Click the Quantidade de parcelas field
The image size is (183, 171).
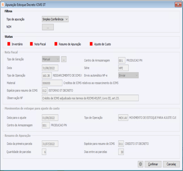(x=44, y=152)
